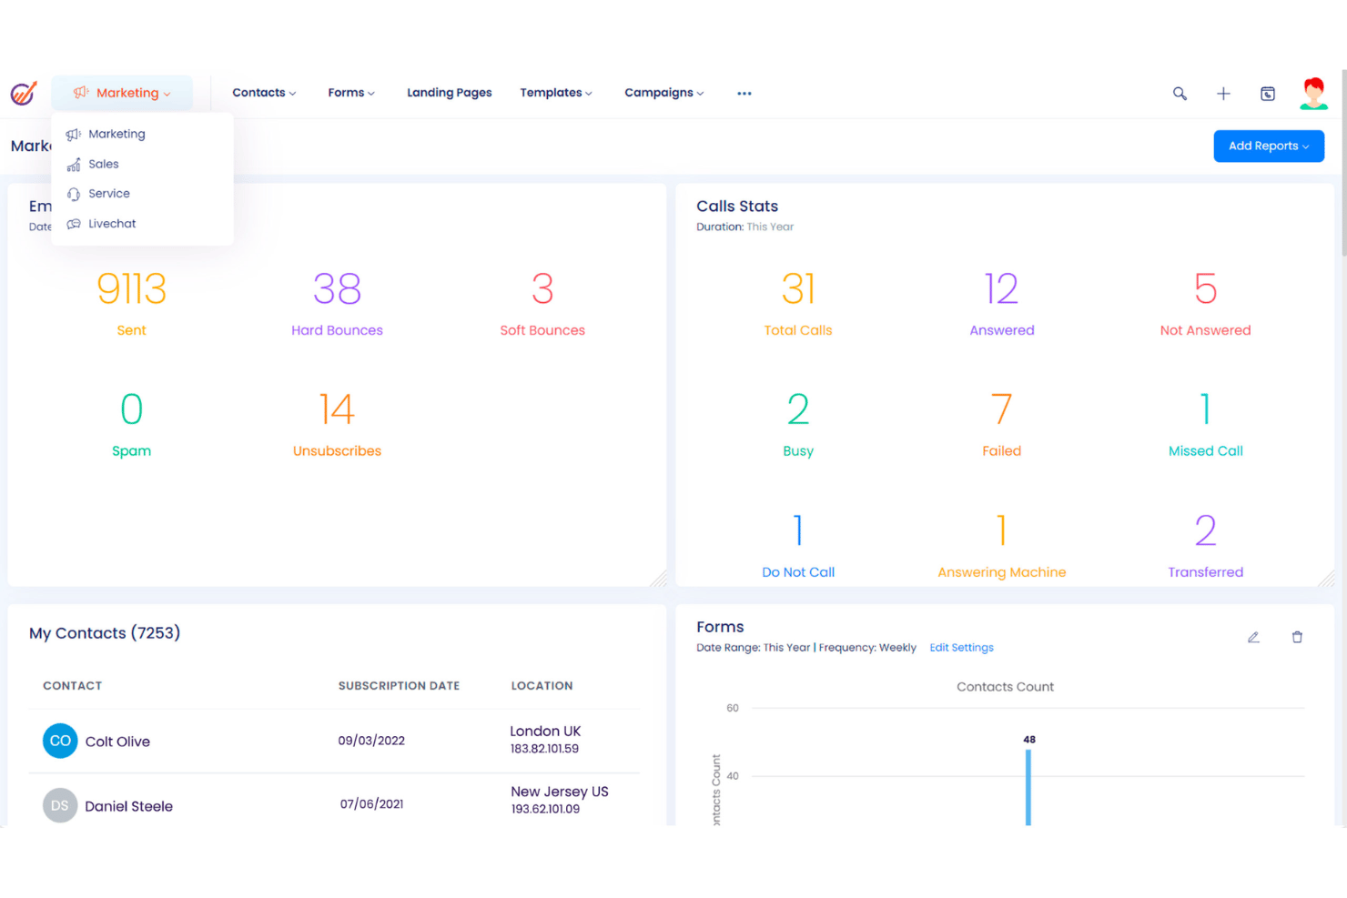1347x898 pixels.
Task: Click the LOCATION column header
Action: point(542,686)
